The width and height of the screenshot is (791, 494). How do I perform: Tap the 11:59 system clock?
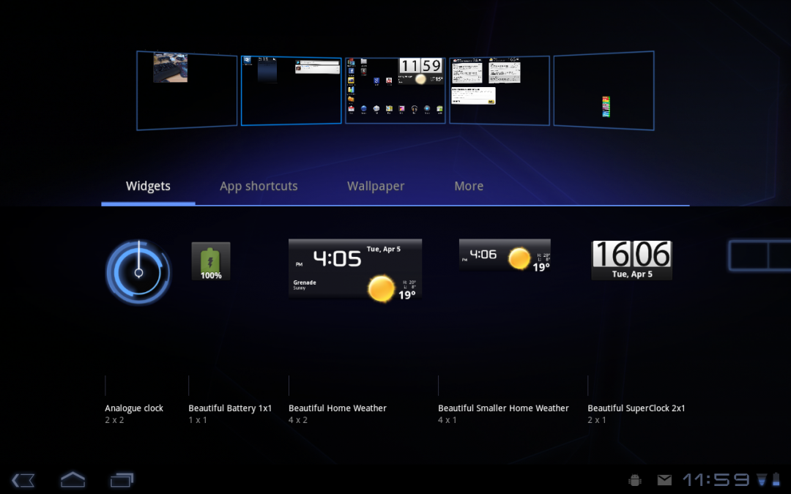tap(716, 480)
